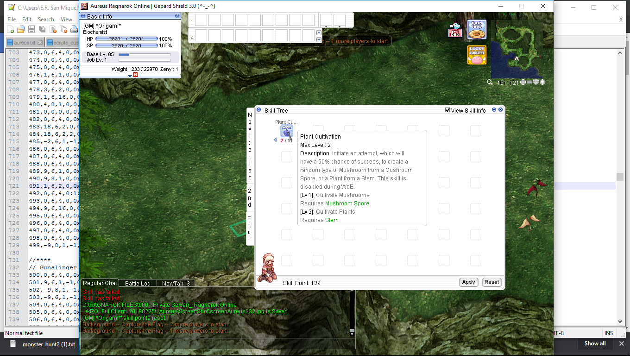Viewport: 630px width, 356px height.
Task: Click the Base Lv. experience bar
Action: [x=145, y=54]
